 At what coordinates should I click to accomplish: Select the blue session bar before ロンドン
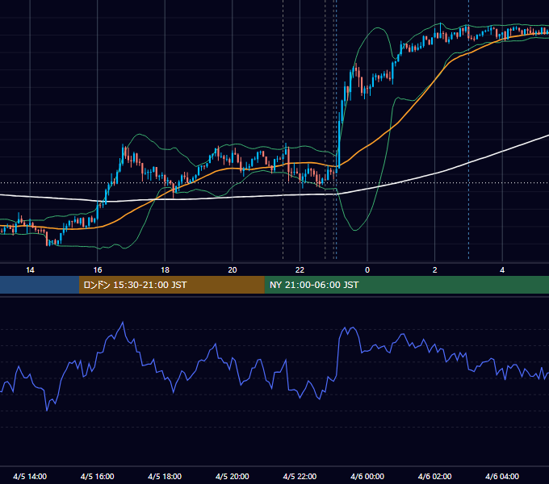40,285
